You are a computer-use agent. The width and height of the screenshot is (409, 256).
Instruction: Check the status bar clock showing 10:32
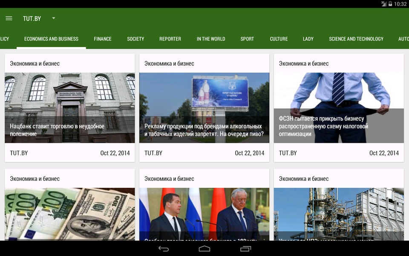pos(400,4)
